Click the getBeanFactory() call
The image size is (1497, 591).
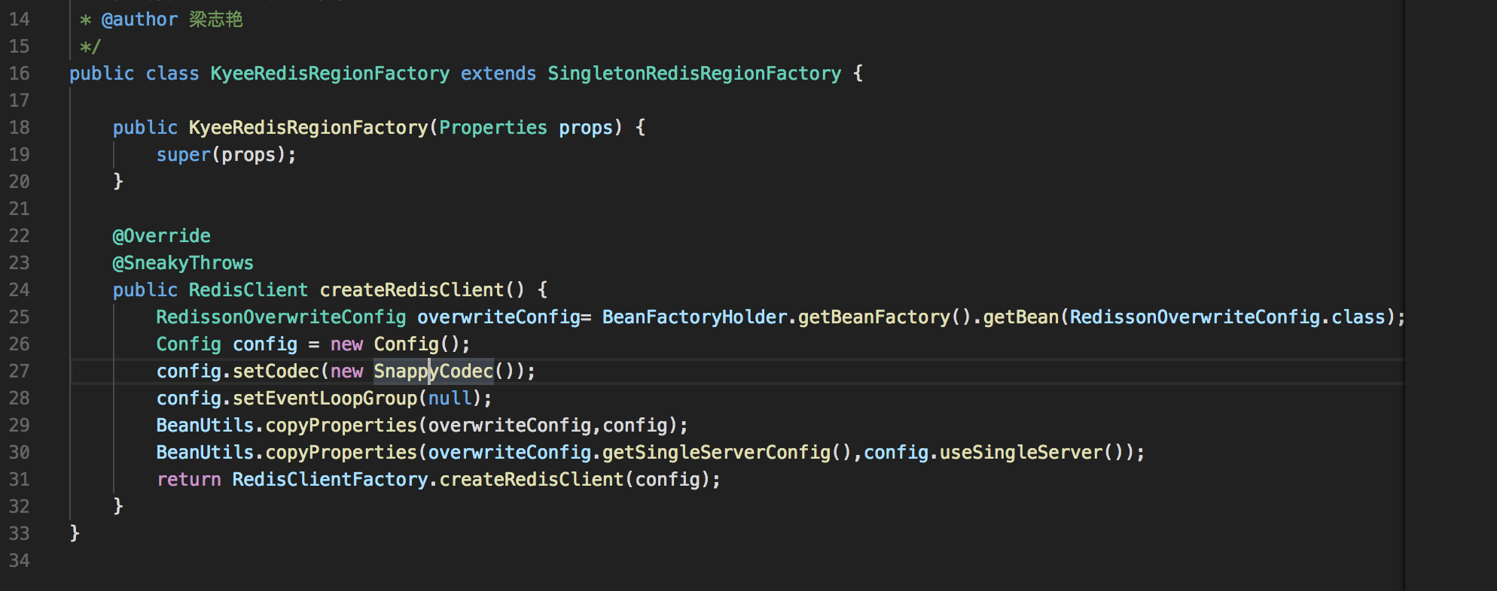pyautogui.click(x=885, y=317)
